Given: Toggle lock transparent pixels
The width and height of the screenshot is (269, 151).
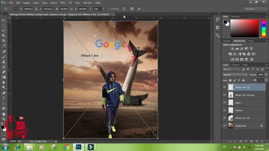Looking at the screenshot, I should pyautogui.click(x=230, y=80).
